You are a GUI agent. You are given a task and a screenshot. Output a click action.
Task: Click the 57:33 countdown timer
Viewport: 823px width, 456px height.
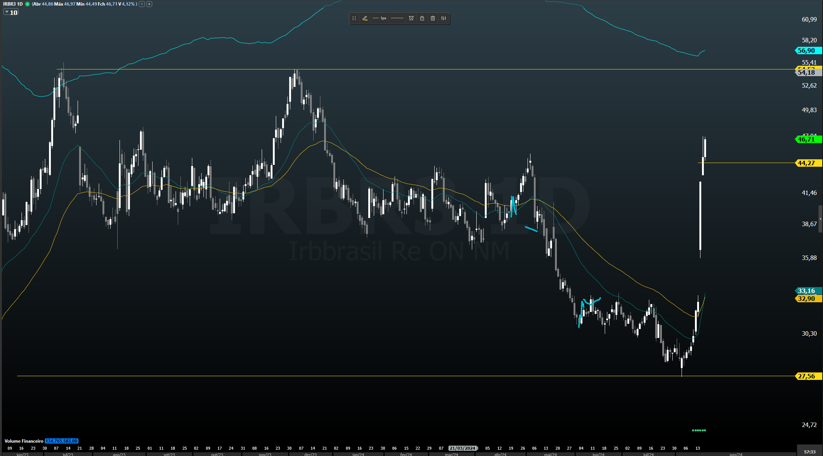coord(810,452)
